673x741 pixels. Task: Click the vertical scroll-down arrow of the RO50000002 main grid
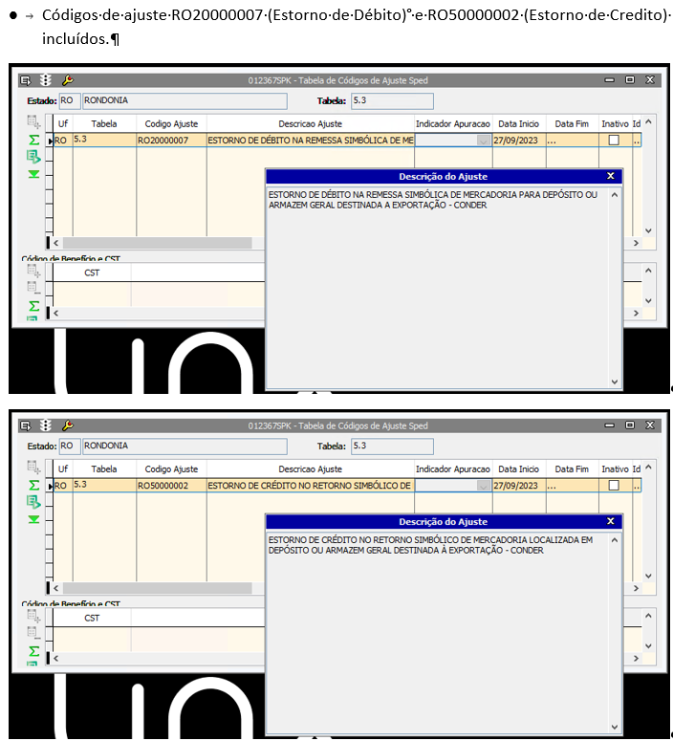[x=648, y=577]
